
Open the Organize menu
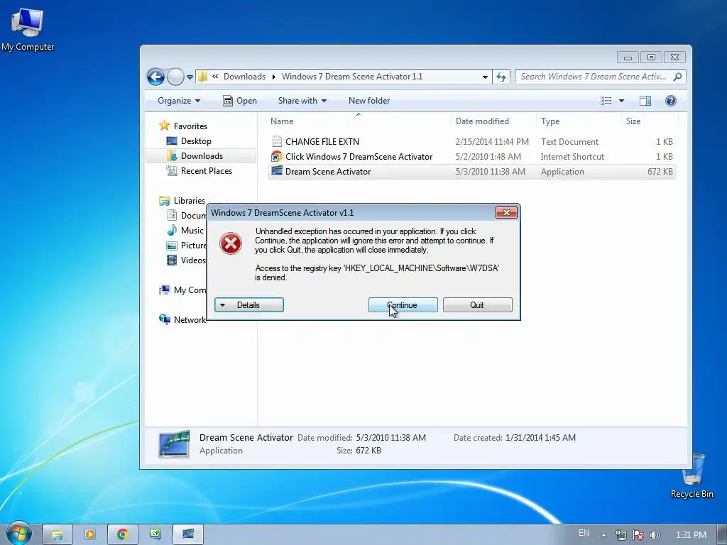[178, 101]
